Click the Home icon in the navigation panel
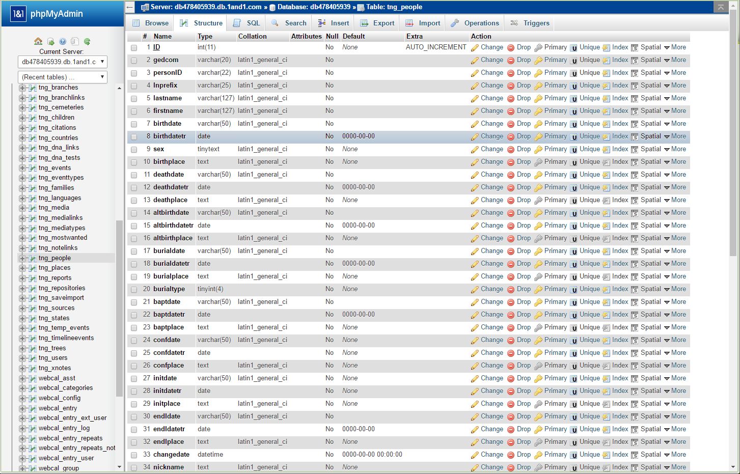 (38, 41)
